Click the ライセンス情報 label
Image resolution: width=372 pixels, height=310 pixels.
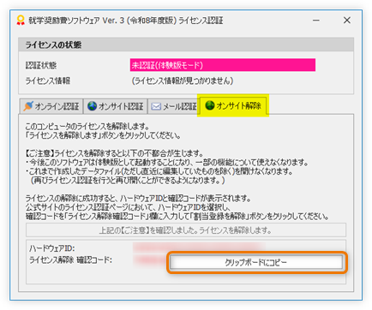click(48, 80)
